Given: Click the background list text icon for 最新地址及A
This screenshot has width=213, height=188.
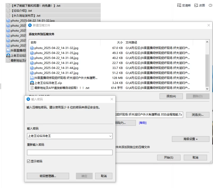Looking at the screenshot, I should [8, 60].
